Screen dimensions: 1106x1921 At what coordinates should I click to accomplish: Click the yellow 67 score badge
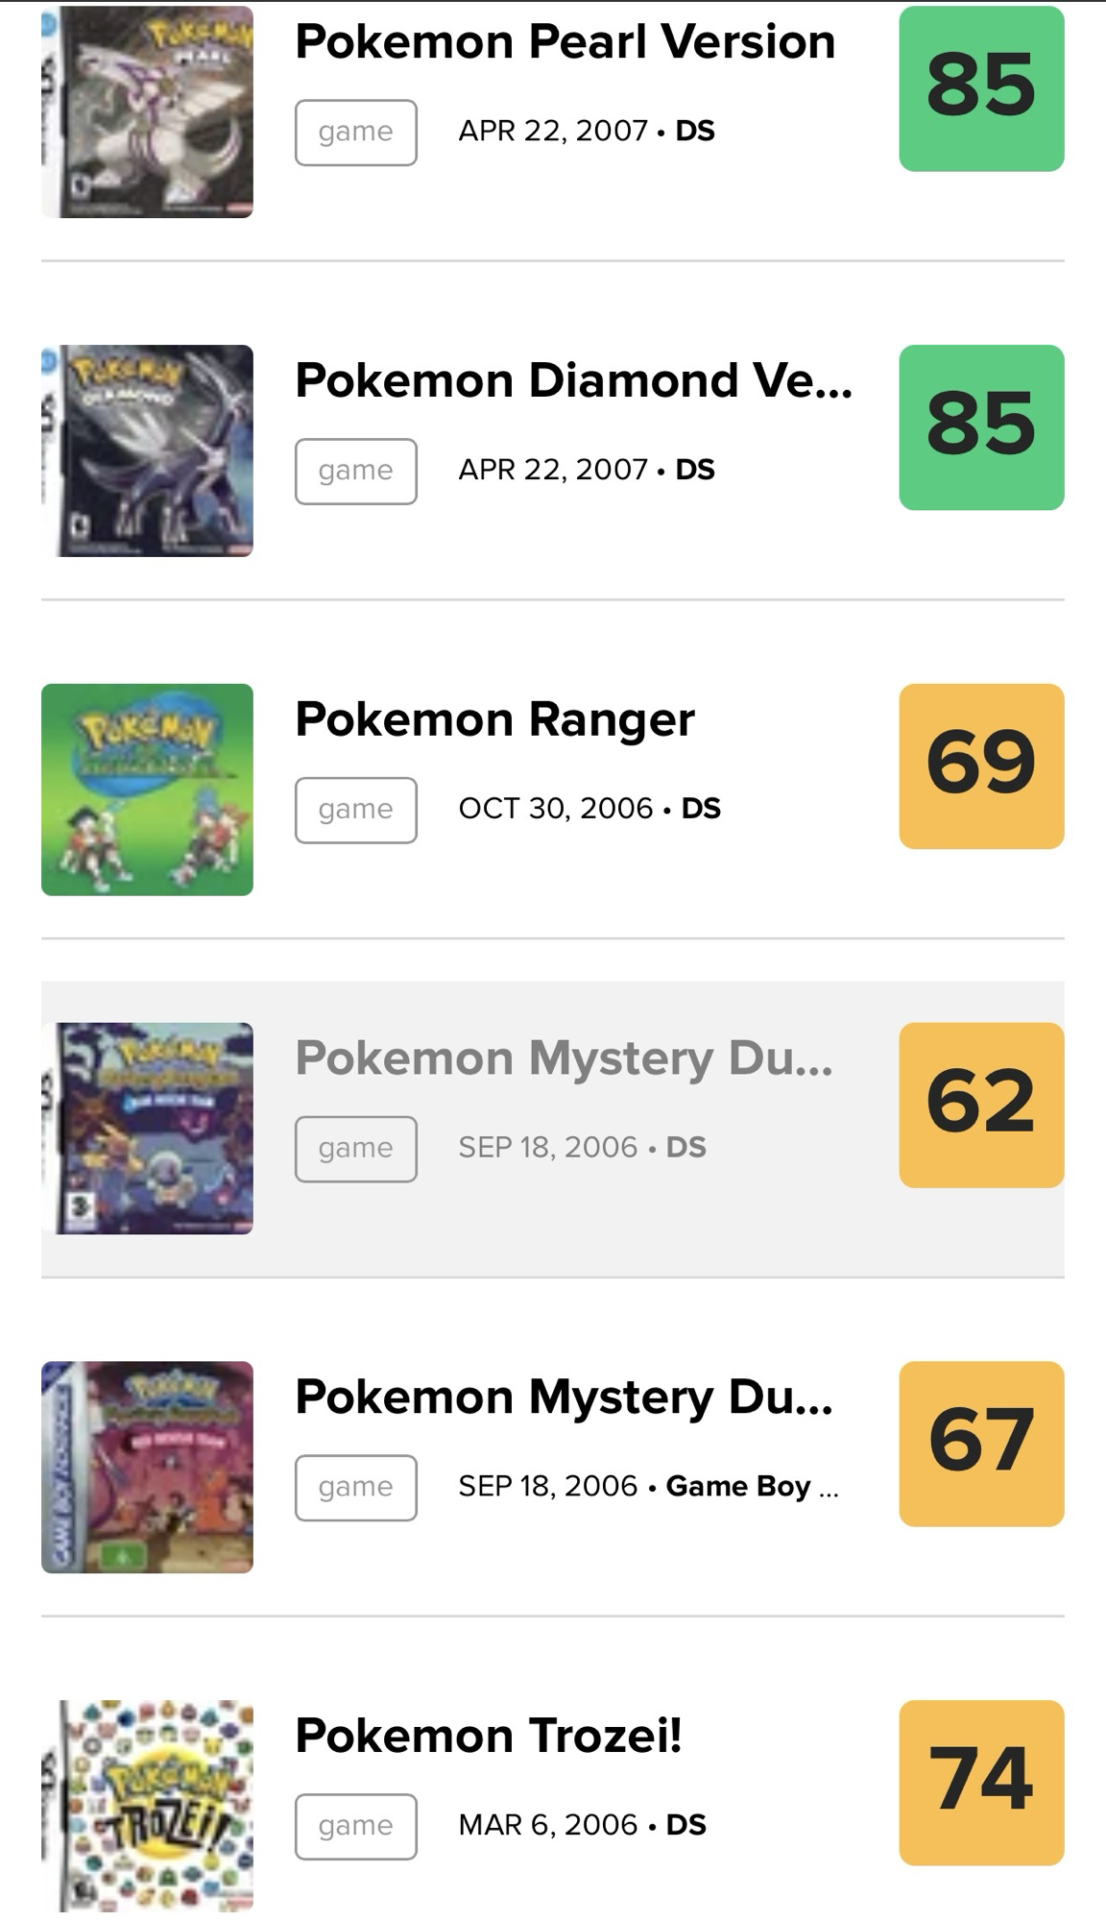coord(981,1444)
